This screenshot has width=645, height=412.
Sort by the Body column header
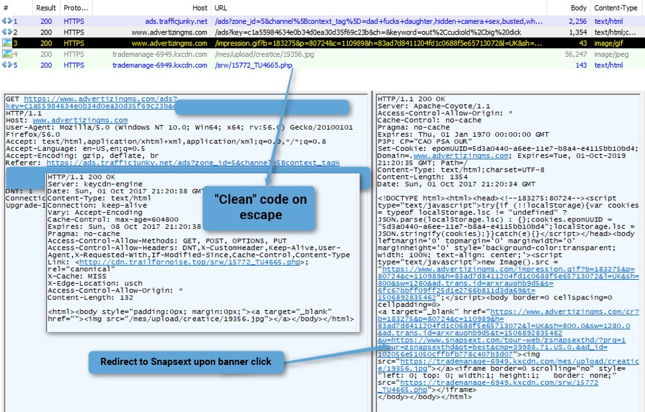coord(578,8)
